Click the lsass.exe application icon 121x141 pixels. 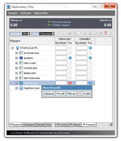pos(21,73)
